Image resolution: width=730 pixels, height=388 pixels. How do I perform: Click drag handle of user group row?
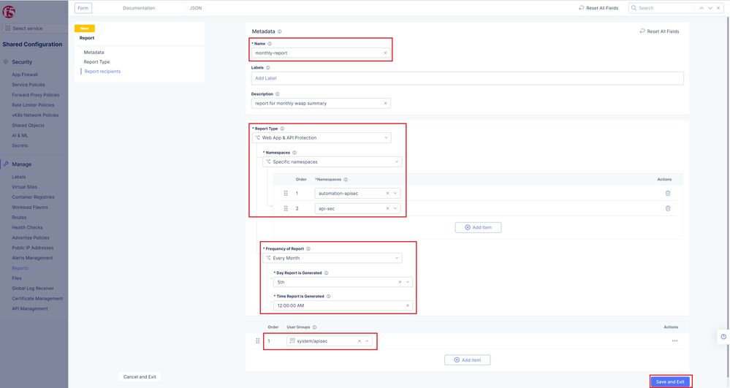point(257,341)
